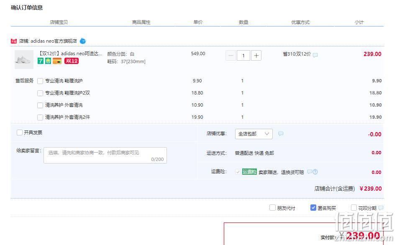Click the item subtotal 239.00 in red
397x245 pixels.
pos(372,54)
